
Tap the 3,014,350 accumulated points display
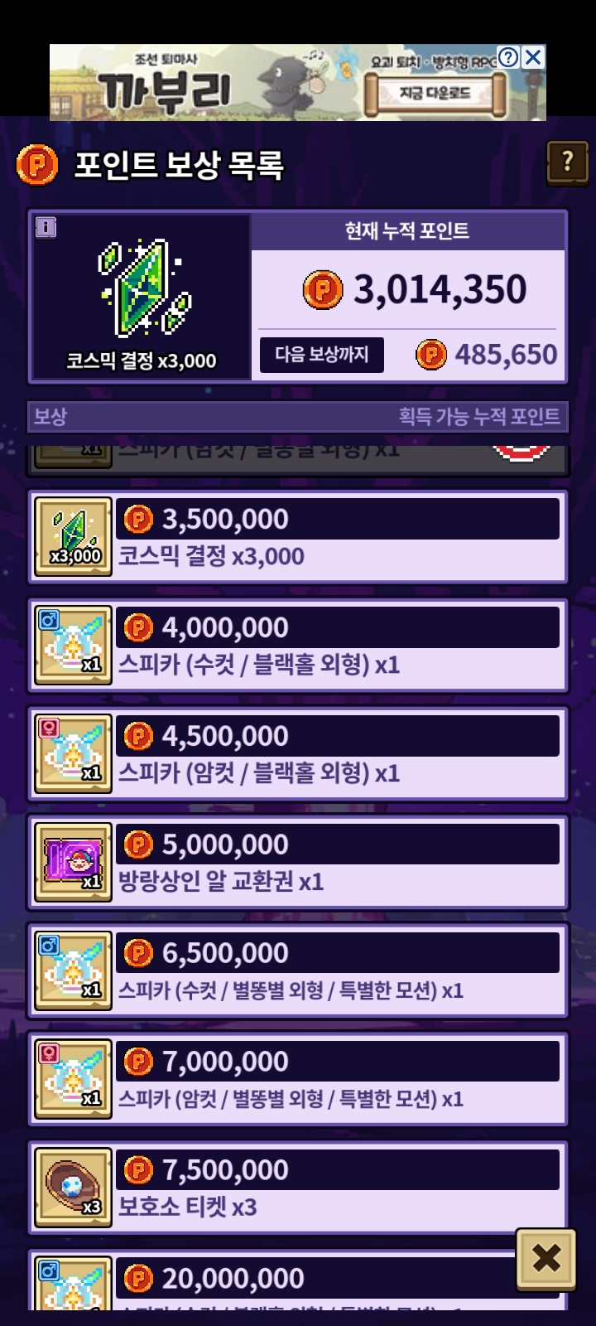click(x=414, y=290)
